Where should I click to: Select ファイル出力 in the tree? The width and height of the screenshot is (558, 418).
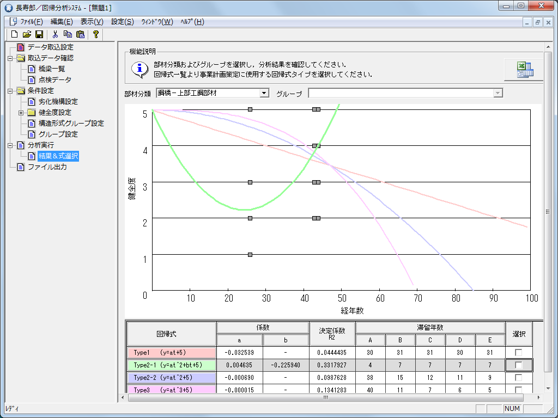(47, 167)
